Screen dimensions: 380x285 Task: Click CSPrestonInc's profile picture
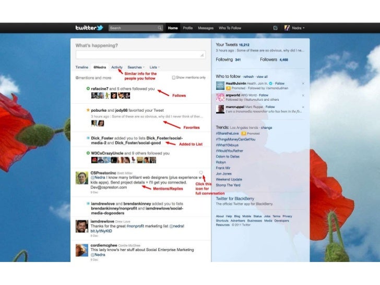pos(81,178)
